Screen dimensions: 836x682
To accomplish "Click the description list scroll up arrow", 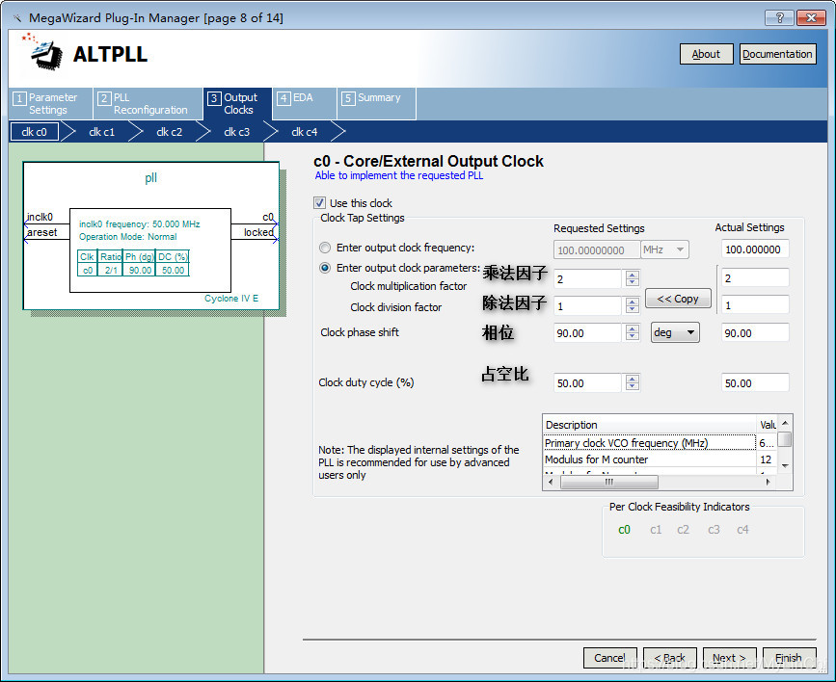I will (785, 423).
